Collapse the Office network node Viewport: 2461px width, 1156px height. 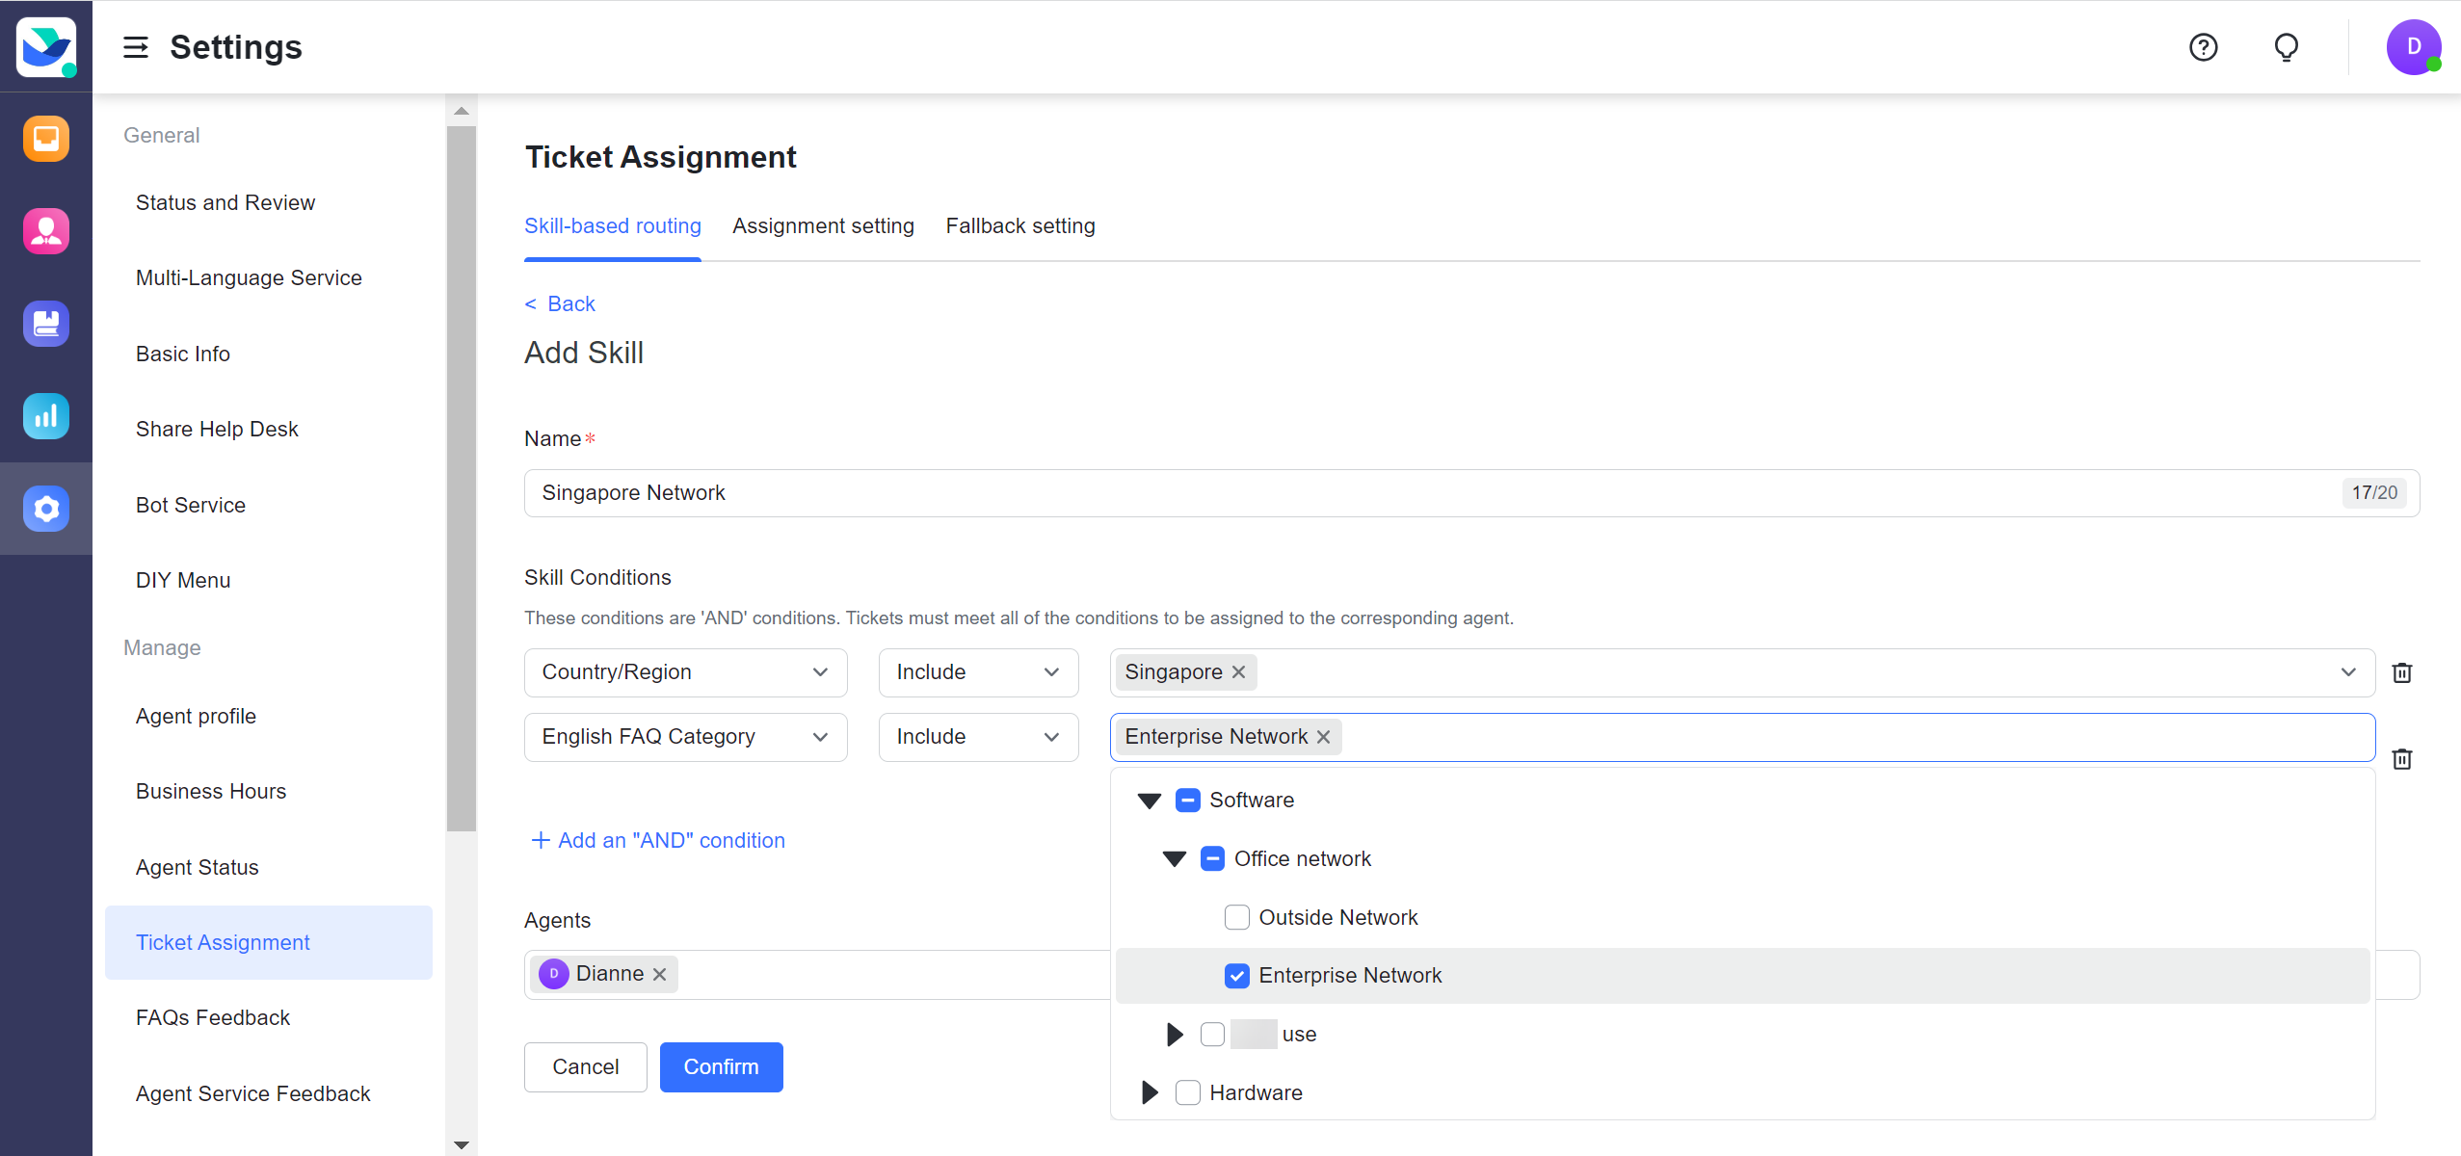pyautogui.click(x=1173, y=858)
